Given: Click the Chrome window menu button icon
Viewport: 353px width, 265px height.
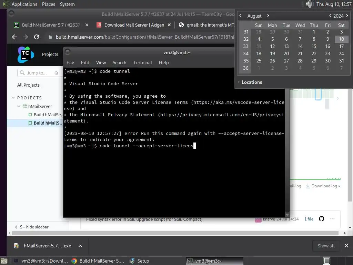Looking at the screenshot, I should [x=11, y=14].
